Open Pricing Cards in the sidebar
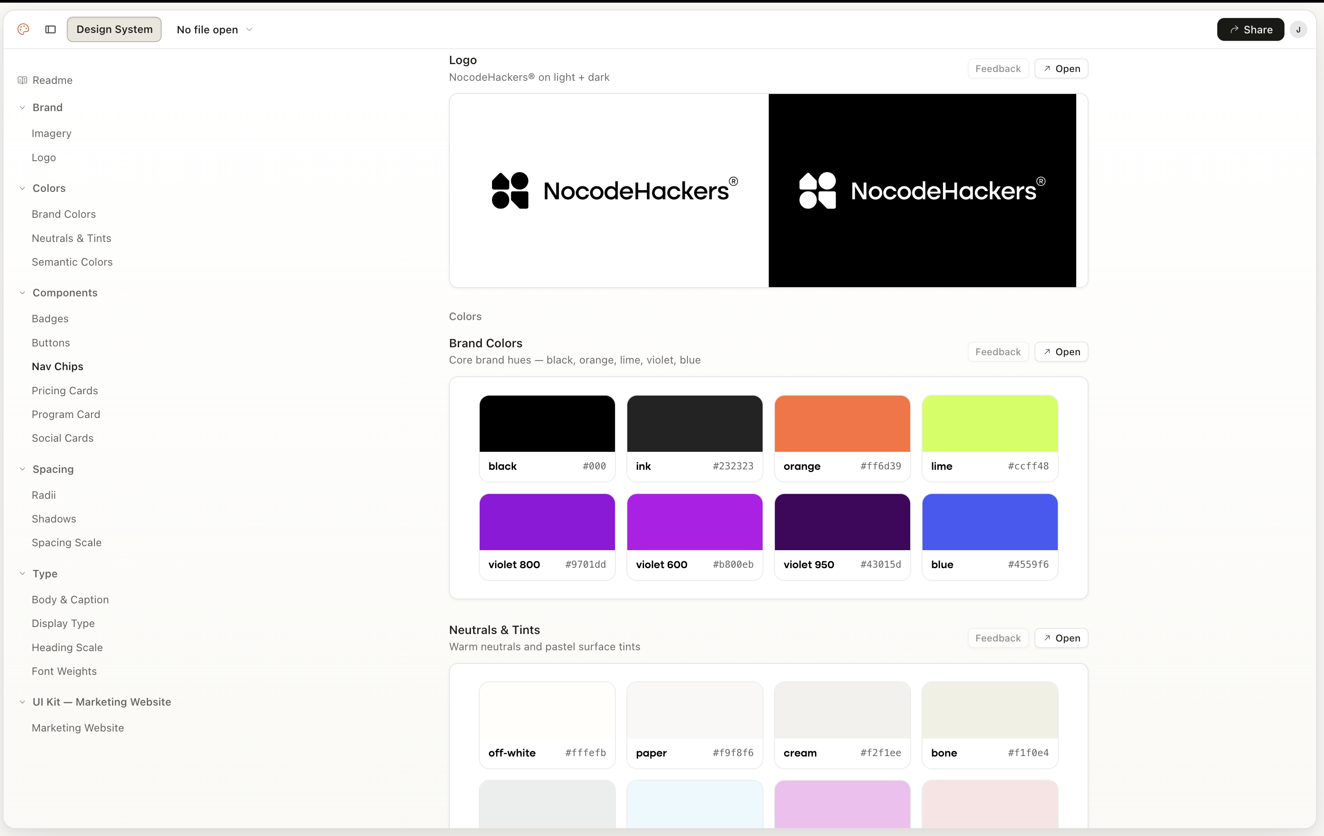1324x836 pixels. pyautogui.click(x=65, y=391)
